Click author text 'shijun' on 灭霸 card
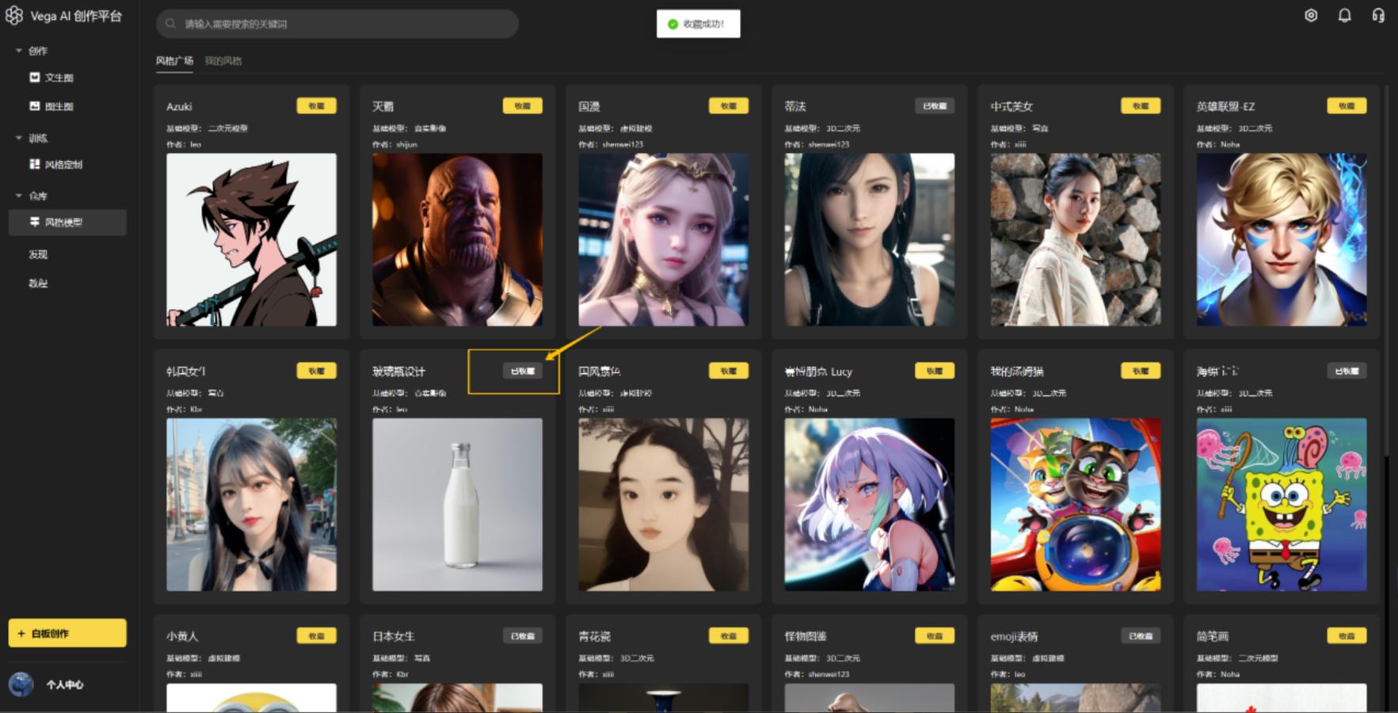The height and width of the screenshot is (713, 1398). click(x=406, y=144)
